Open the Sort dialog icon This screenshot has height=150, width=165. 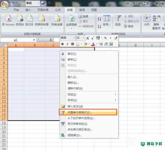point(107,18)
